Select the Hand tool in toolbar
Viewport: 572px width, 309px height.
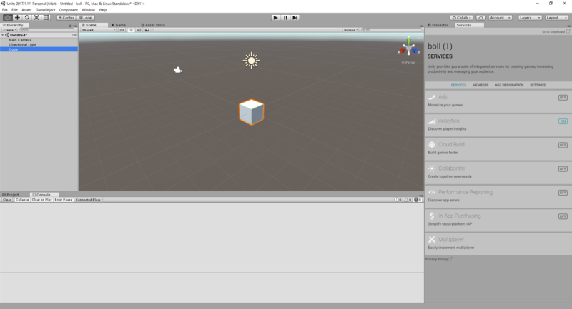pyautogui.click(x=7, y=17)
